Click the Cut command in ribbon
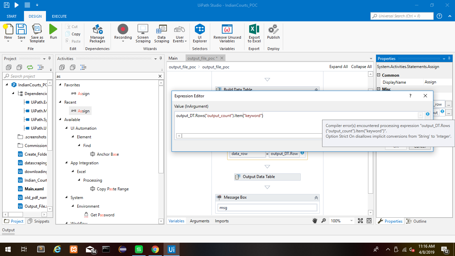 pyautogui.click(x=72, y=27)
